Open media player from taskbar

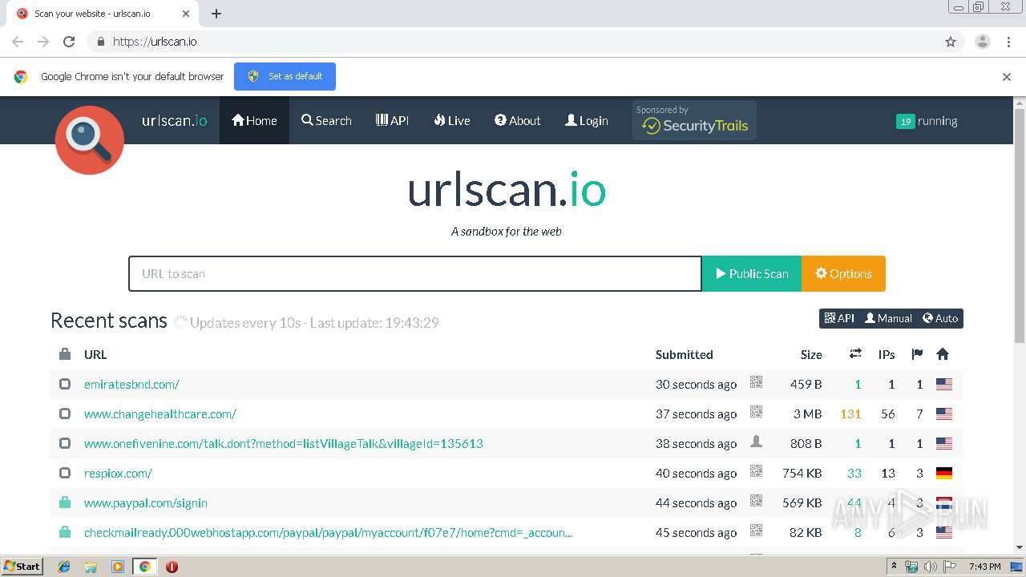tap(118, 567)
